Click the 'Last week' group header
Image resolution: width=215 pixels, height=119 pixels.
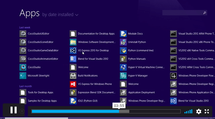tap(25, 27)
